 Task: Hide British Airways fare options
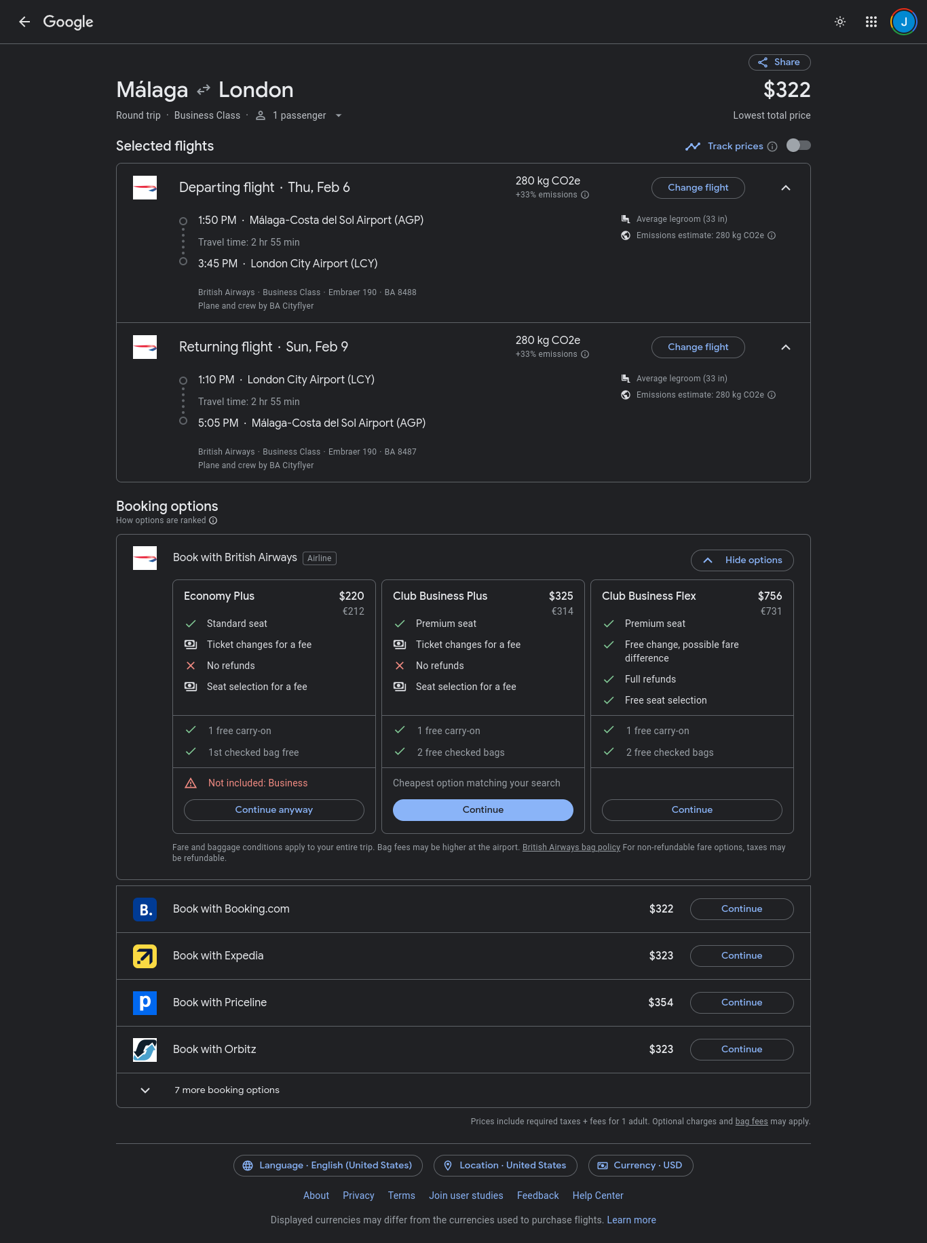coord(742,560)
